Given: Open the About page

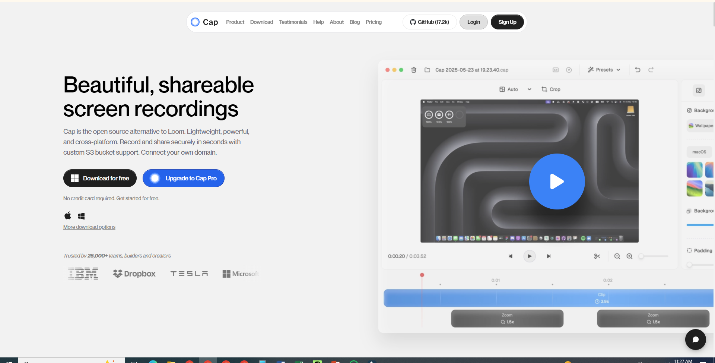Looking at the screenshot, I should 337,22.
